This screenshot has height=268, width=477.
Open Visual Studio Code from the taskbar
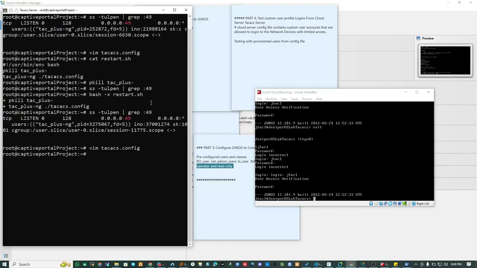tap(316, 264)
